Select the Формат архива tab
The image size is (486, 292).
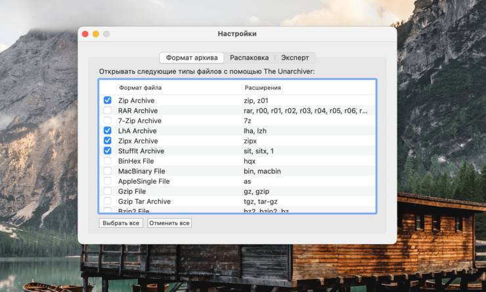point(192,58)
